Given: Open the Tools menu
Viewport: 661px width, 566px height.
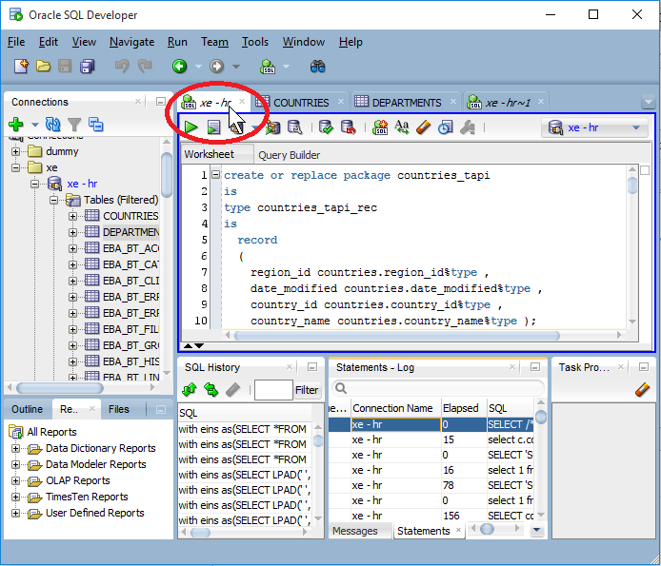Looking at the screenshot, I should [255, 42].
